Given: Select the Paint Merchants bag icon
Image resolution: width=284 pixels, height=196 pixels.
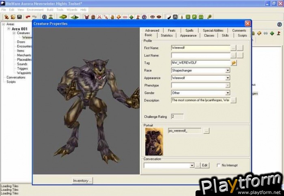Looking at the screenshot, I should coord(112,17).
